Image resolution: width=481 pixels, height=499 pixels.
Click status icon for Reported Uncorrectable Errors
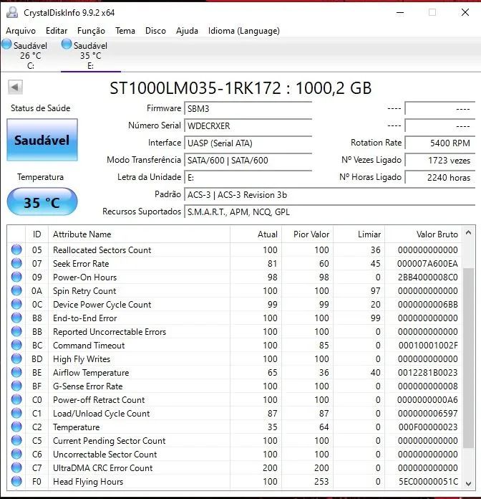click(x=16, y=332)
